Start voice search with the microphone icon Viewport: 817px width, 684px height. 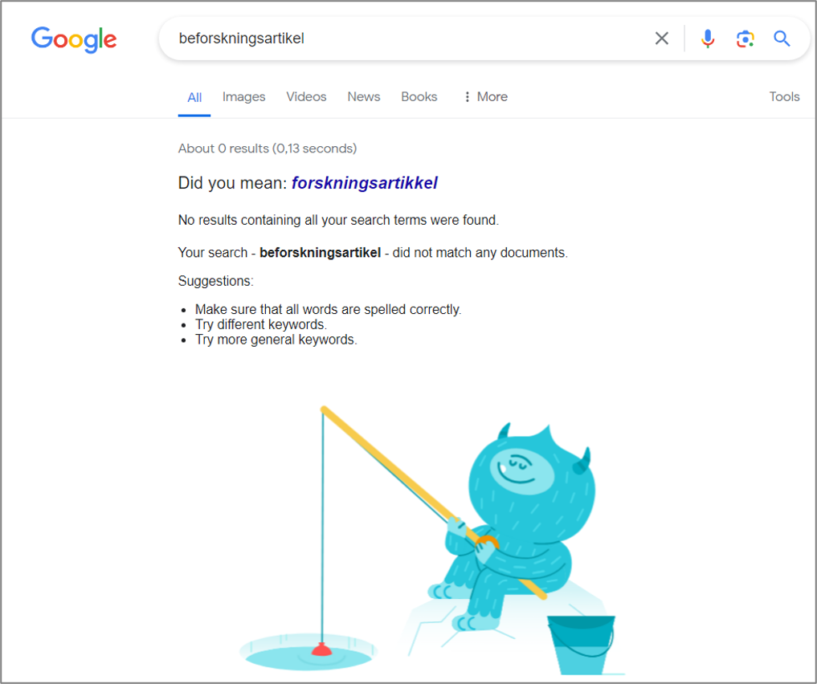tap(707, 38)
